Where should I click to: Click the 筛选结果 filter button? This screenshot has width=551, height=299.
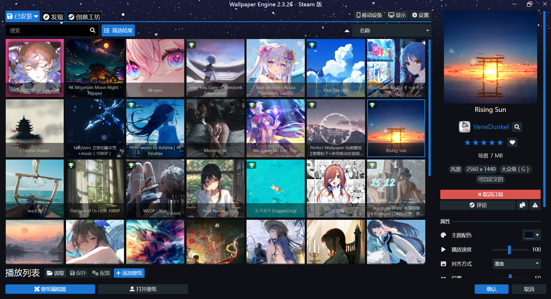point(118,30)
